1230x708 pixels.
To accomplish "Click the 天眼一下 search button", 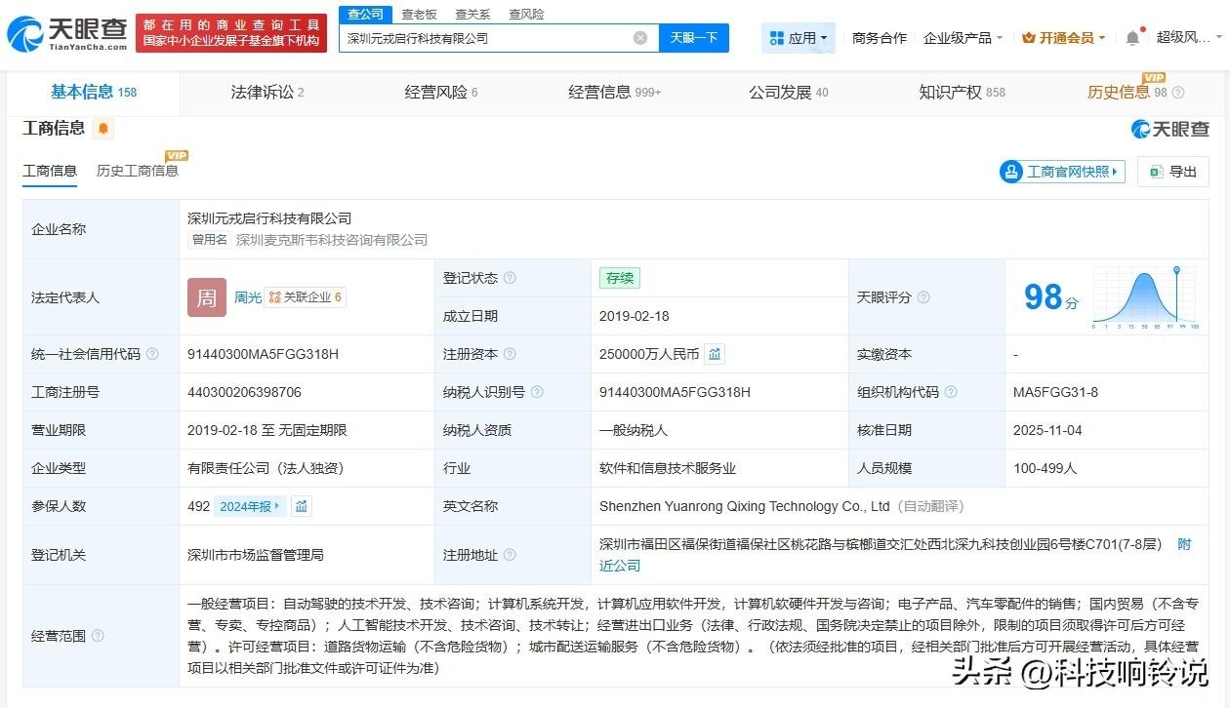I will (x=694, y=37).
